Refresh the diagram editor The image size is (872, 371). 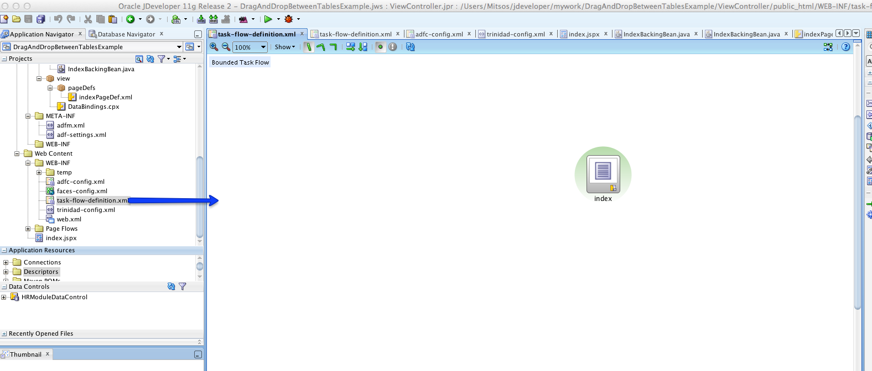coord(411,47)
